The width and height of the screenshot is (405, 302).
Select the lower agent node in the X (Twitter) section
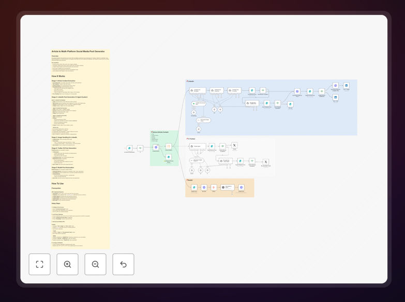point(226,161)
